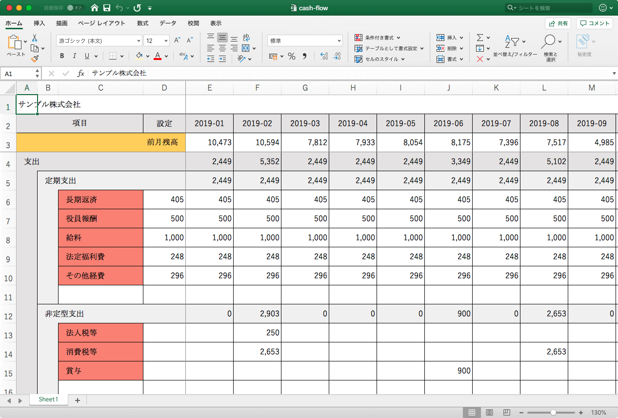Open the font size dropdown
618x418 pixels.
(x=166, y=41)
